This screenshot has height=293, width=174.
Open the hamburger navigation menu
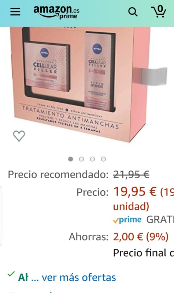point(15,12)
